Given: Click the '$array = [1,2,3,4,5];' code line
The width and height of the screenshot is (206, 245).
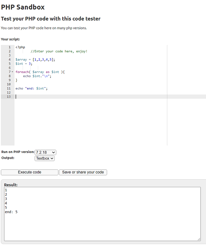Looking at the screenshot, I should 35,60.
